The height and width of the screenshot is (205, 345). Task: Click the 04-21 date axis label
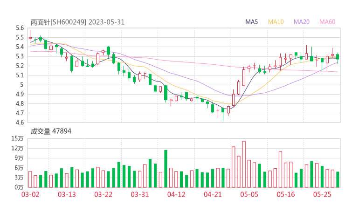213,194
